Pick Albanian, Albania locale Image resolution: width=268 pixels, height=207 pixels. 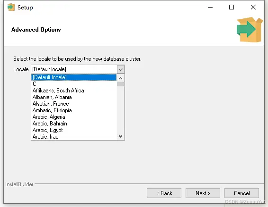point(74,97)
